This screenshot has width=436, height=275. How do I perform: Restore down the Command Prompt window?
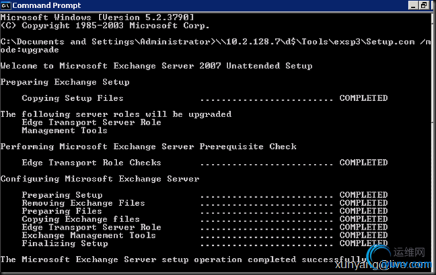424,5
